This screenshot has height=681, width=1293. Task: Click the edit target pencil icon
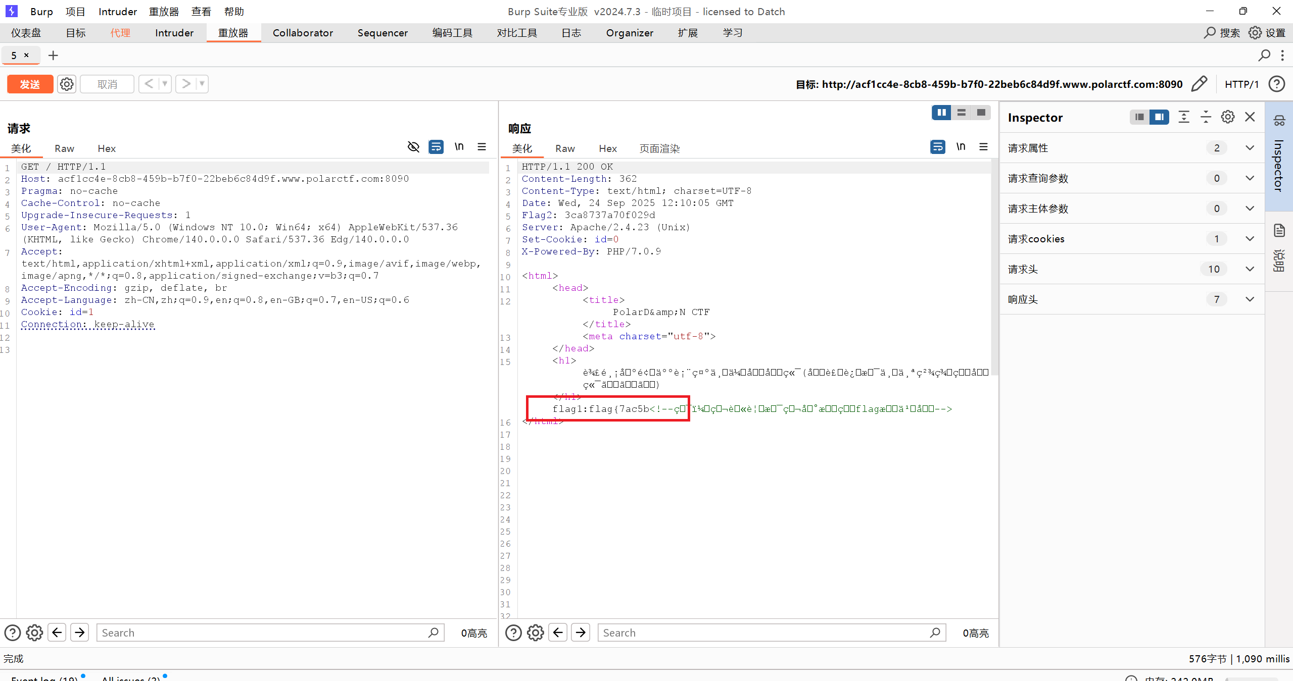[x=1199, y=84]
